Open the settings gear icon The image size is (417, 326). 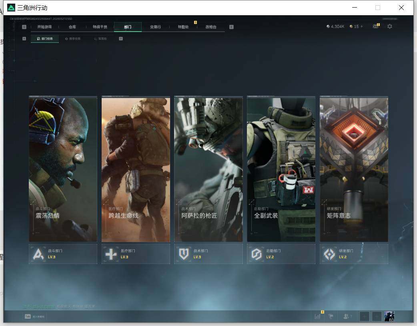(x=390, y=26)
